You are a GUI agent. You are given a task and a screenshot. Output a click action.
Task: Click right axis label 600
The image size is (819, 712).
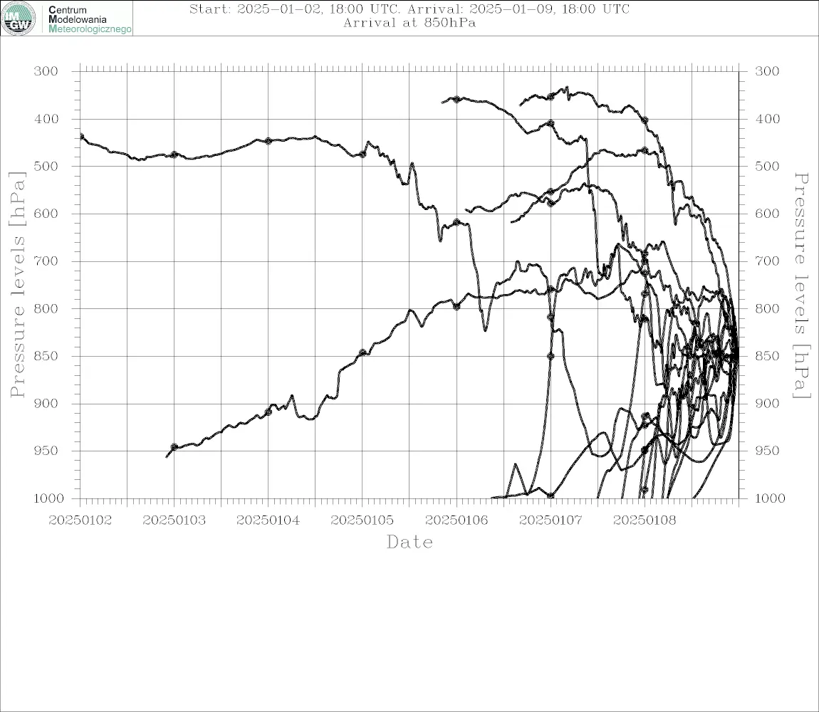(767, 214)
